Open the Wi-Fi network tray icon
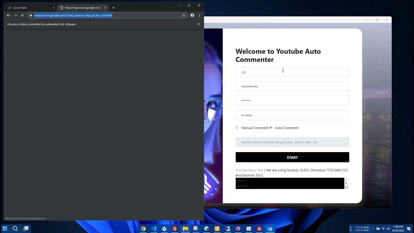Image resolution: width=414 pixels, height=233 pixels. point(383,229)
